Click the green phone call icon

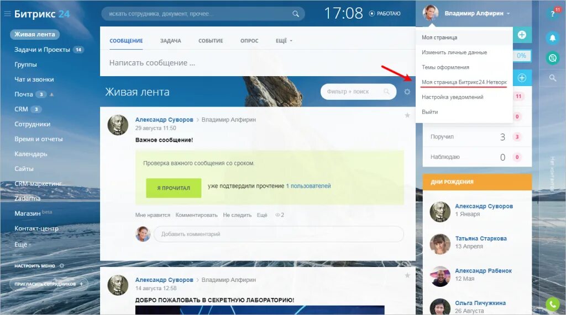pos(553,304)
